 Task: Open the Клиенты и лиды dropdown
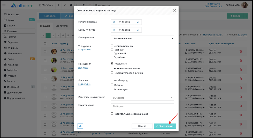click(x=142, y=38)
